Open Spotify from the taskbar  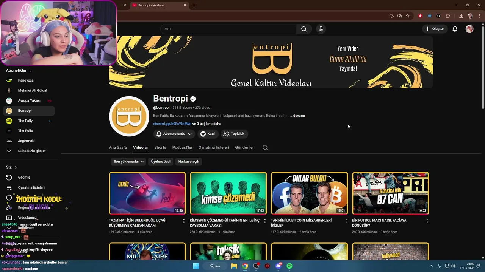click(x=289, y=266)
